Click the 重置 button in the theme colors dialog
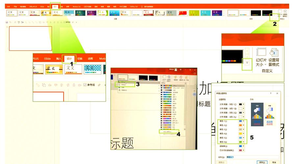Viewport: 294px width, 164px height. tap(221, 162)
